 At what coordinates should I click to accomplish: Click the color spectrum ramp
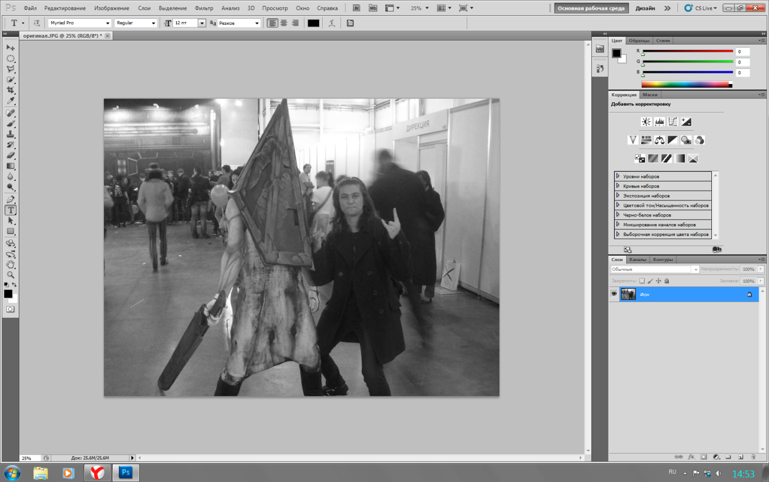(x=687, y=85)
